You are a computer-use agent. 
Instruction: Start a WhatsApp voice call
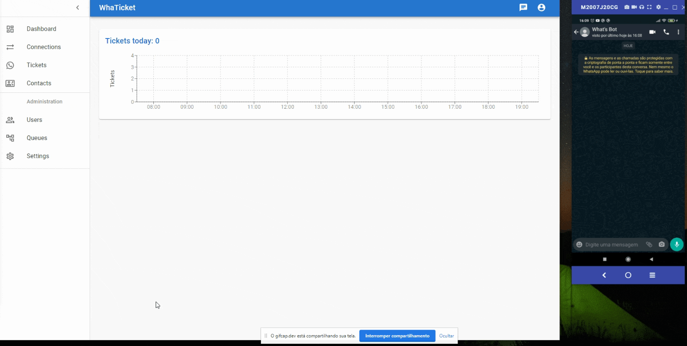point(666,32)
